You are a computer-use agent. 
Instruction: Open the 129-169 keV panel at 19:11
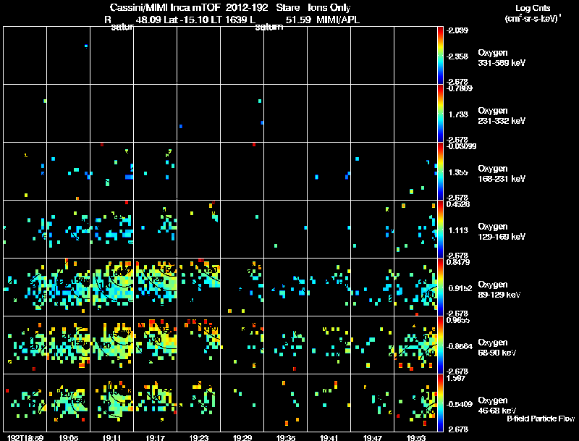(112, 229)
